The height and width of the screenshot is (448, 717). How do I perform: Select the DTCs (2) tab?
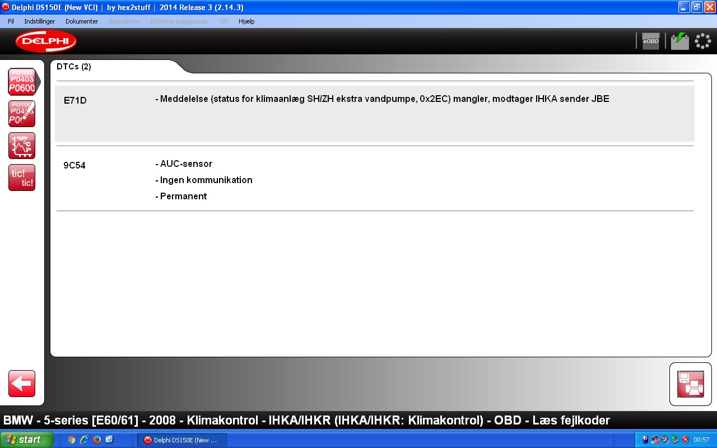tap(74, 67)
